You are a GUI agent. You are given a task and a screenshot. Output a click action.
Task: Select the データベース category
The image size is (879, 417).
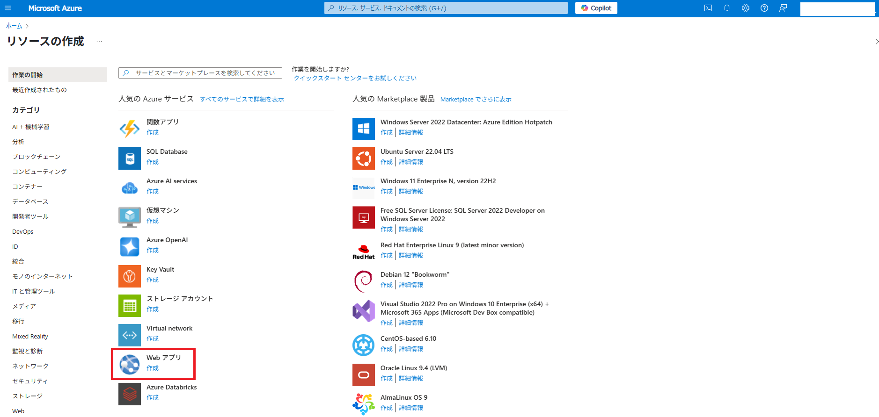pos(30,201)
